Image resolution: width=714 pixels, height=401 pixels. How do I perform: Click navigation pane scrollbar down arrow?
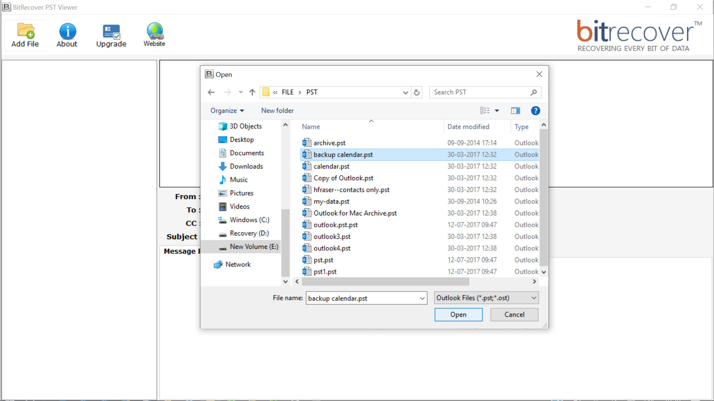point(285,281)
